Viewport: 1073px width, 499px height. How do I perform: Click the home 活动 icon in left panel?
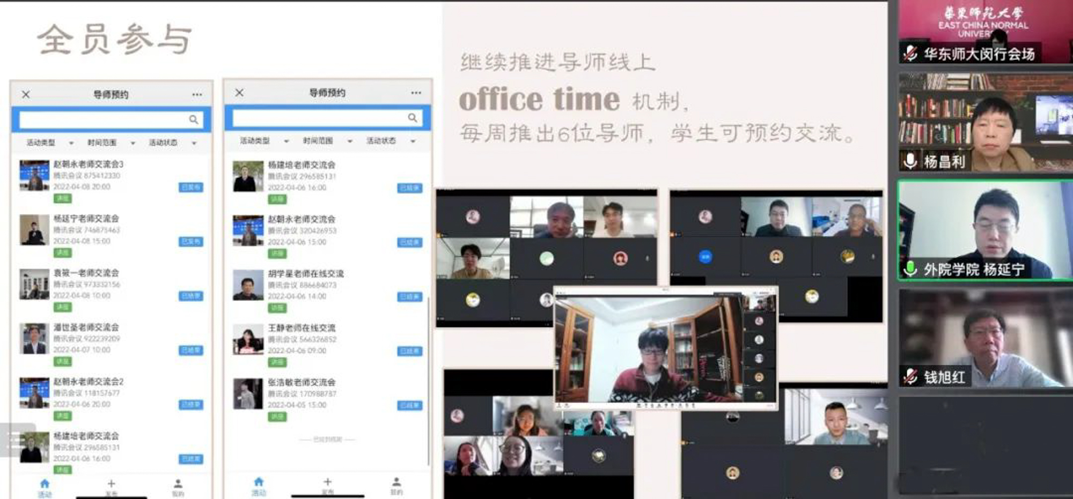[45, 485]
